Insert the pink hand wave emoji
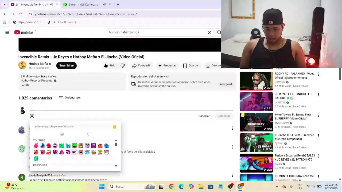 click(x=36, y=146)
